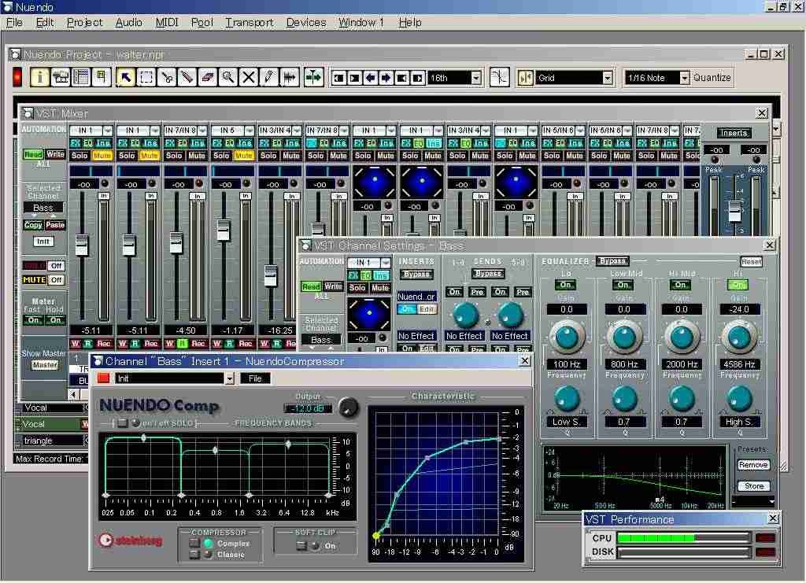Click the yellow info 'i' toolbar icon
The image size is (806, 583).
39,78
